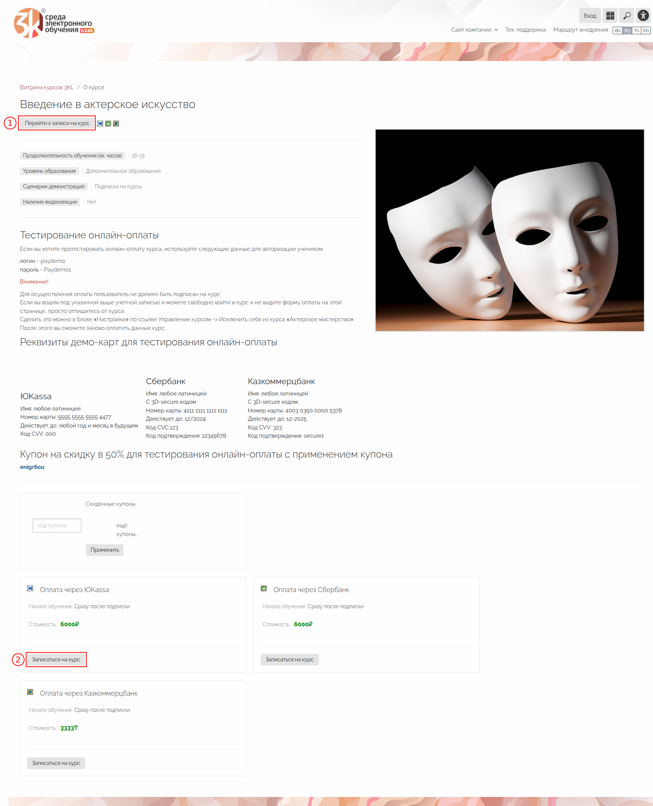
Task: Click the Вход login button
Action: coord(590,15)
